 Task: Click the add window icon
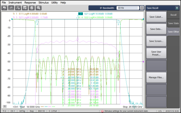[x=25, y=8]
